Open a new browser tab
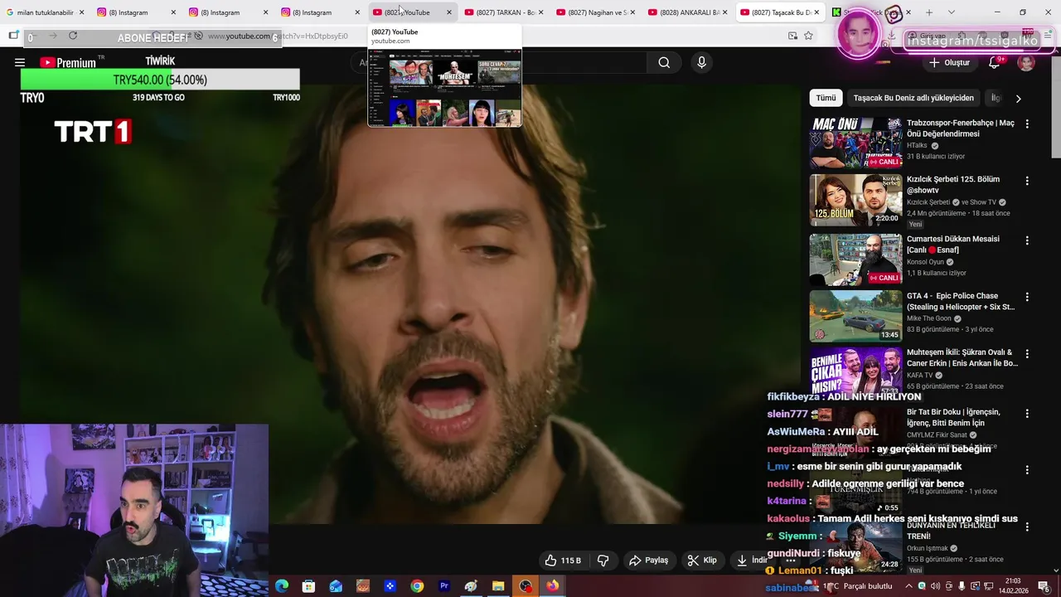This screenshot has width=1061, height=597. tap(929, 12)
